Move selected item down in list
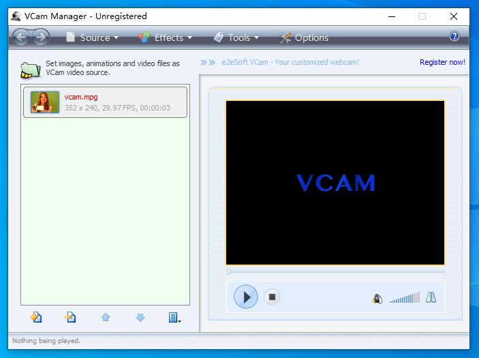 coord(140,317)
